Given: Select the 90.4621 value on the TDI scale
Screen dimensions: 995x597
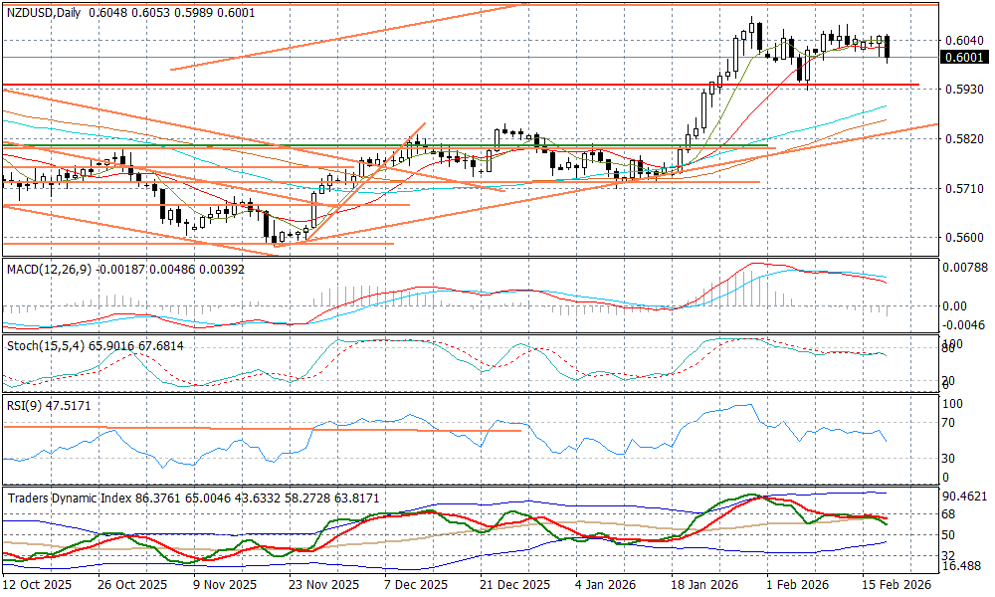Looking at the screenshot, I should pos(963,497).
